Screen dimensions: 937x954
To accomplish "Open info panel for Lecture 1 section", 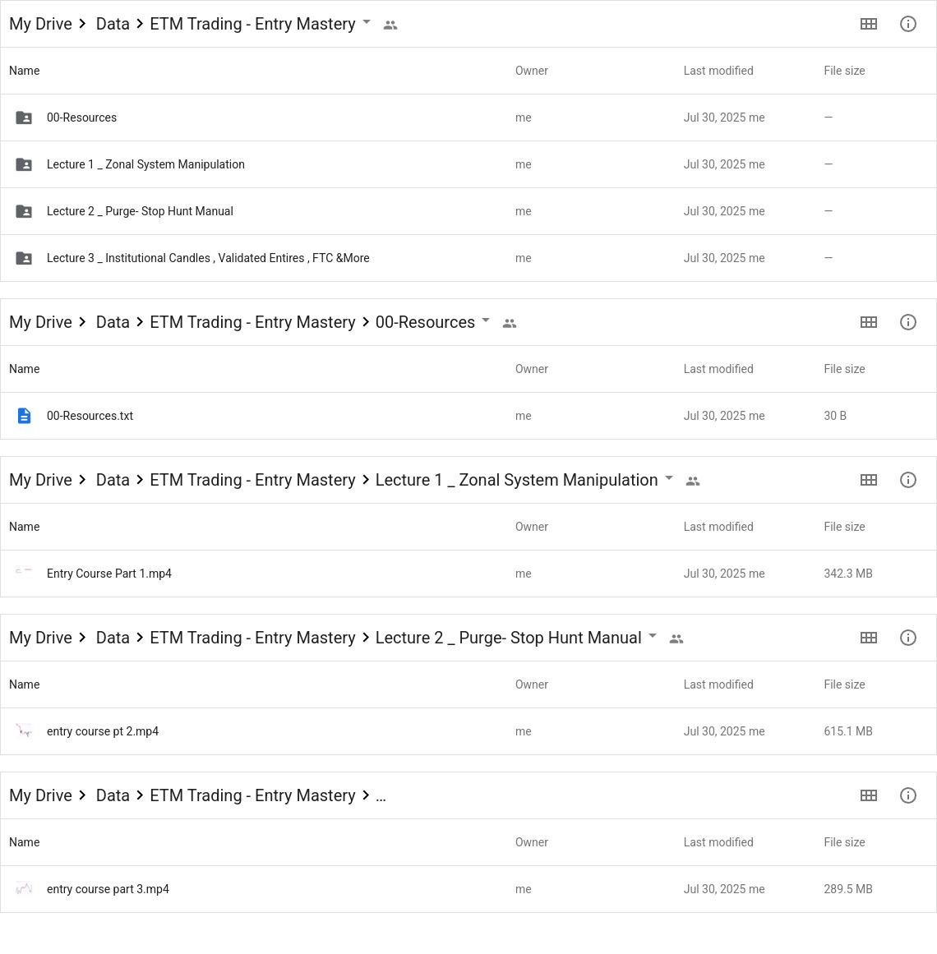I will point(907,479).
